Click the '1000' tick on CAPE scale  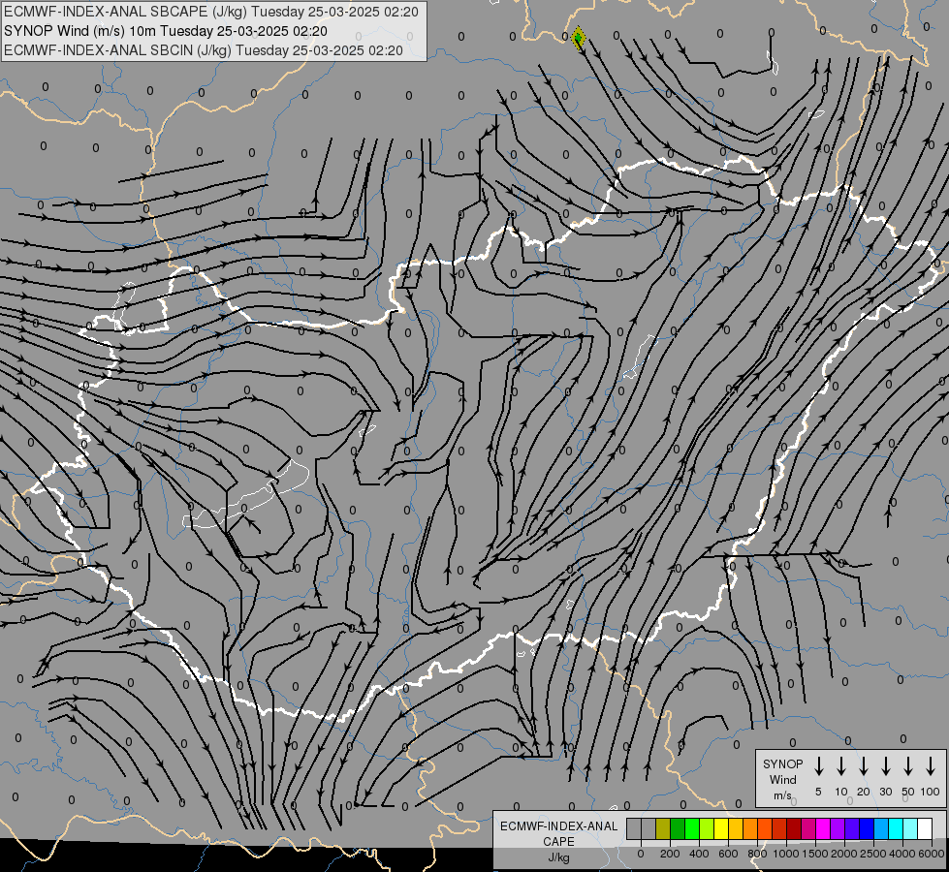click(x=785, y=854)
